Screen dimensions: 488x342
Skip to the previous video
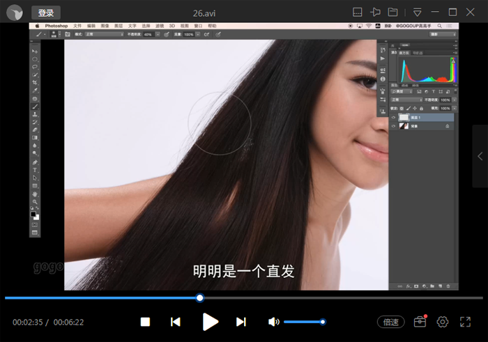[176, 322]
